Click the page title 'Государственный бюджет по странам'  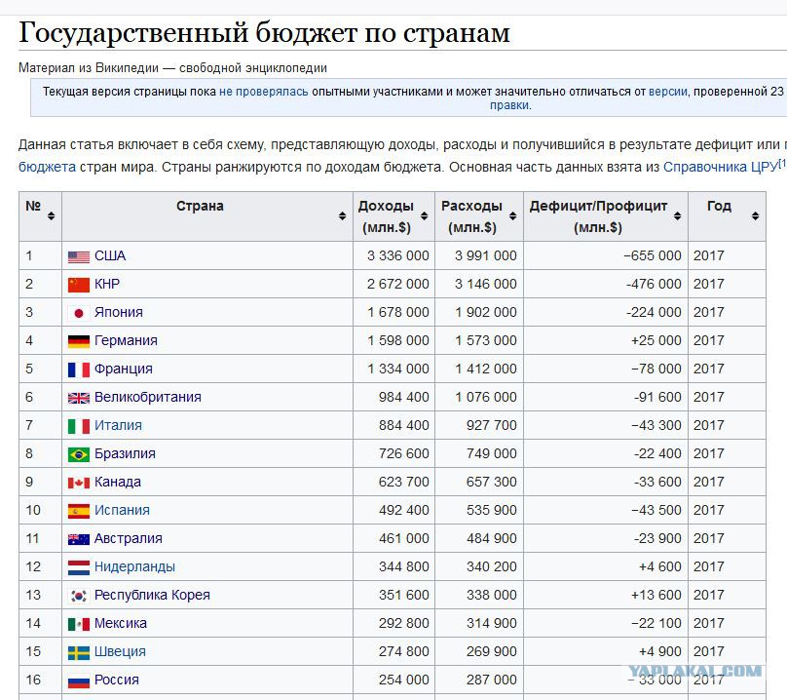[x=264, y=33]
